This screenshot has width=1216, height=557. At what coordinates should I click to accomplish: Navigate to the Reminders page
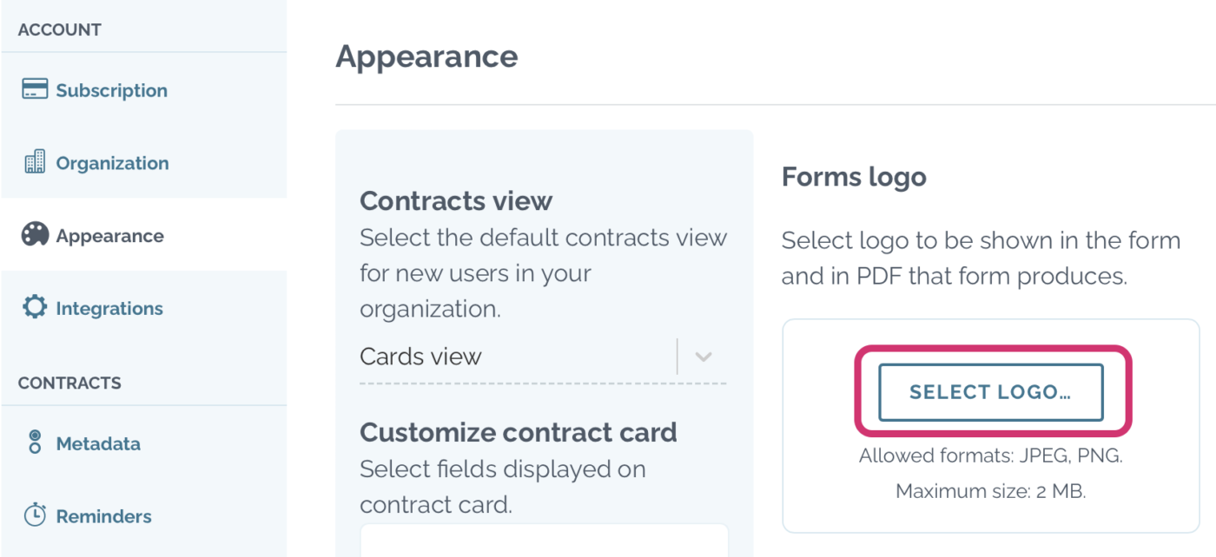point(104,515)
